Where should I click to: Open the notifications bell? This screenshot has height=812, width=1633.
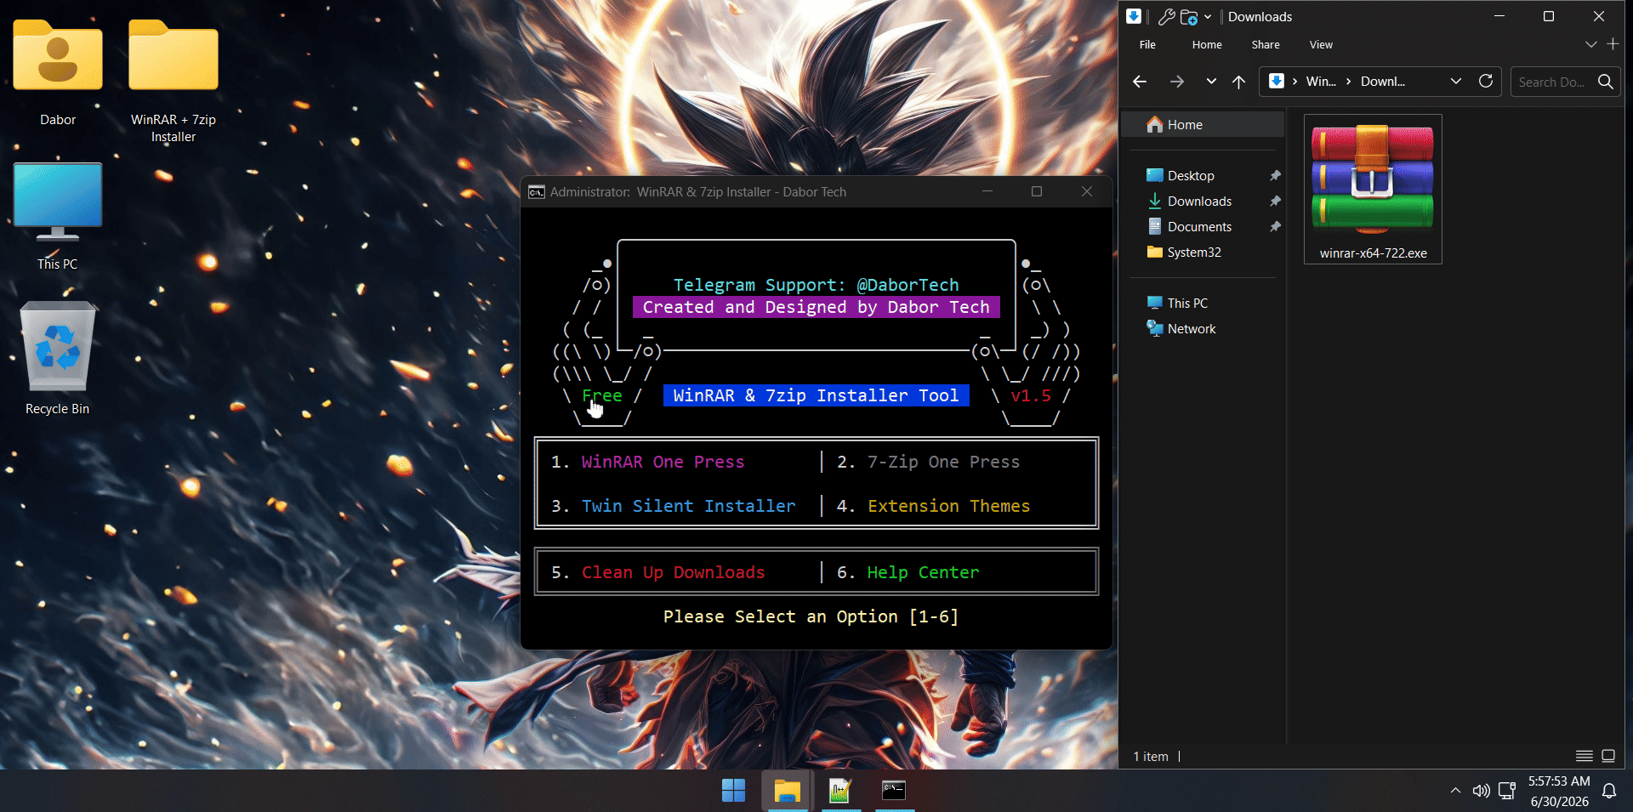click(x=1609, y=791)
